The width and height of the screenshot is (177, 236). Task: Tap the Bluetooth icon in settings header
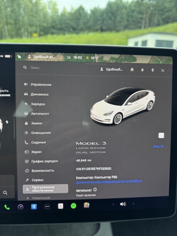click(152, 70)
